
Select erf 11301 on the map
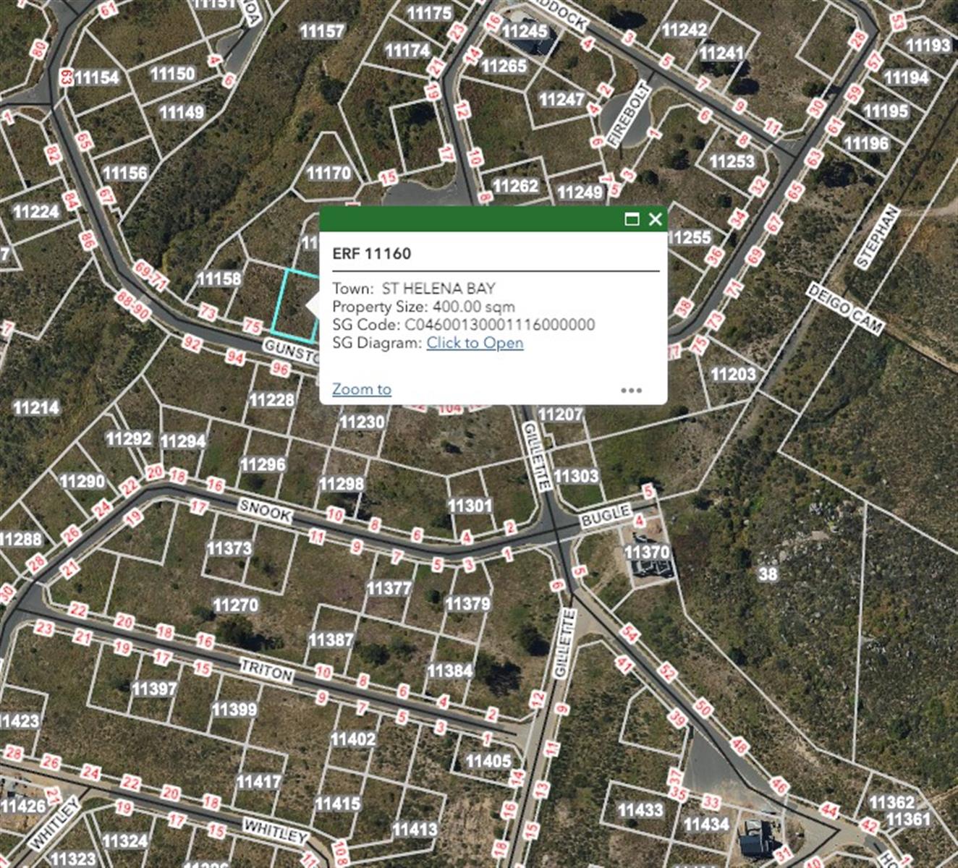coord(470,506)
